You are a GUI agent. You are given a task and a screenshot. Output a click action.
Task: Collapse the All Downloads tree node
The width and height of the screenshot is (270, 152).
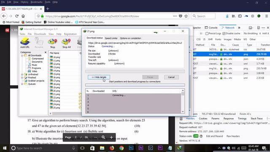tap(22, 55)
